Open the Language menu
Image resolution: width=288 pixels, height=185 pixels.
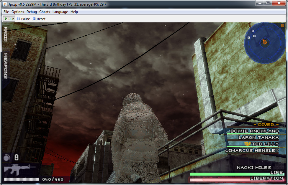pos(60,12)
